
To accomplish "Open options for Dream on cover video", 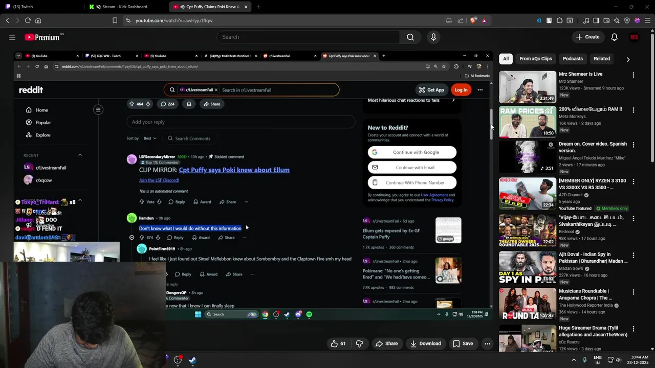I will pos(633,145).
